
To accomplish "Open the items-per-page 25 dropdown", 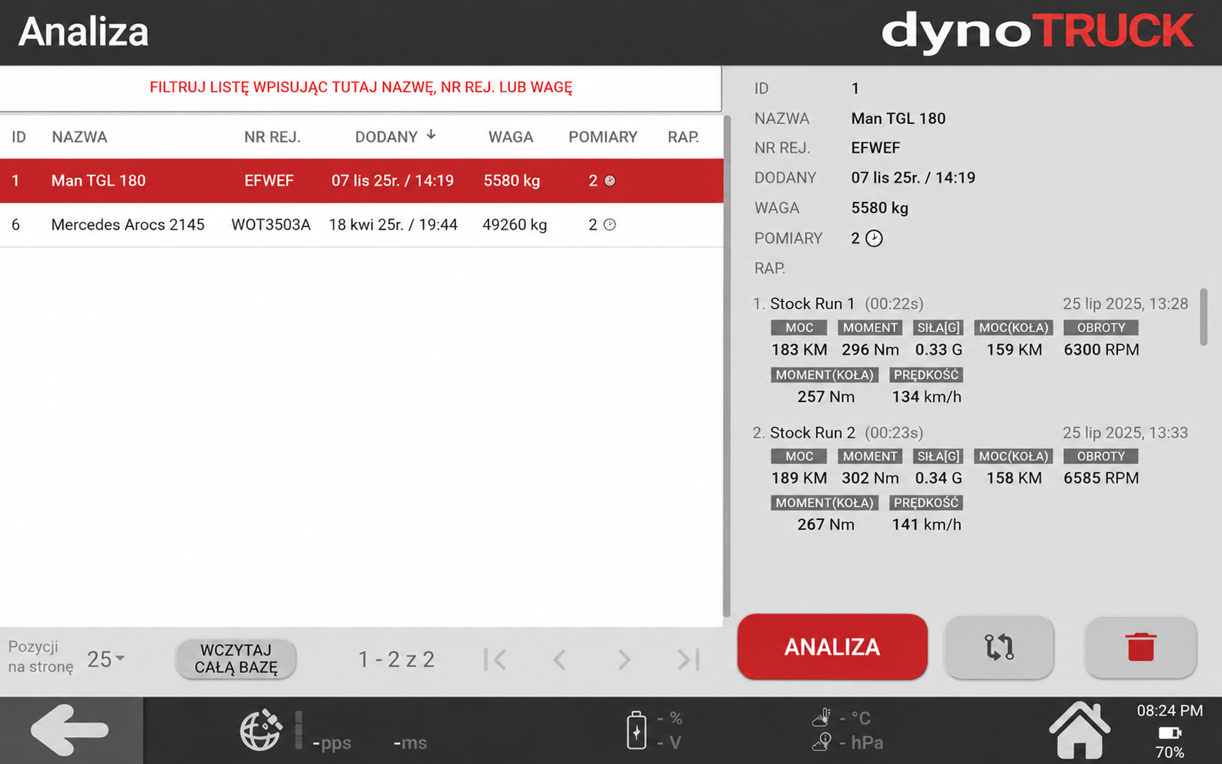I will coord(106,659).
